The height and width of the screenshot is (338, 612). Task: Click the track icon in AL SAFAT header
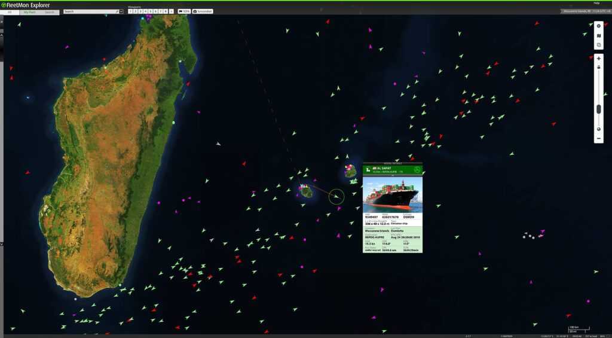(x=417, y=170)
